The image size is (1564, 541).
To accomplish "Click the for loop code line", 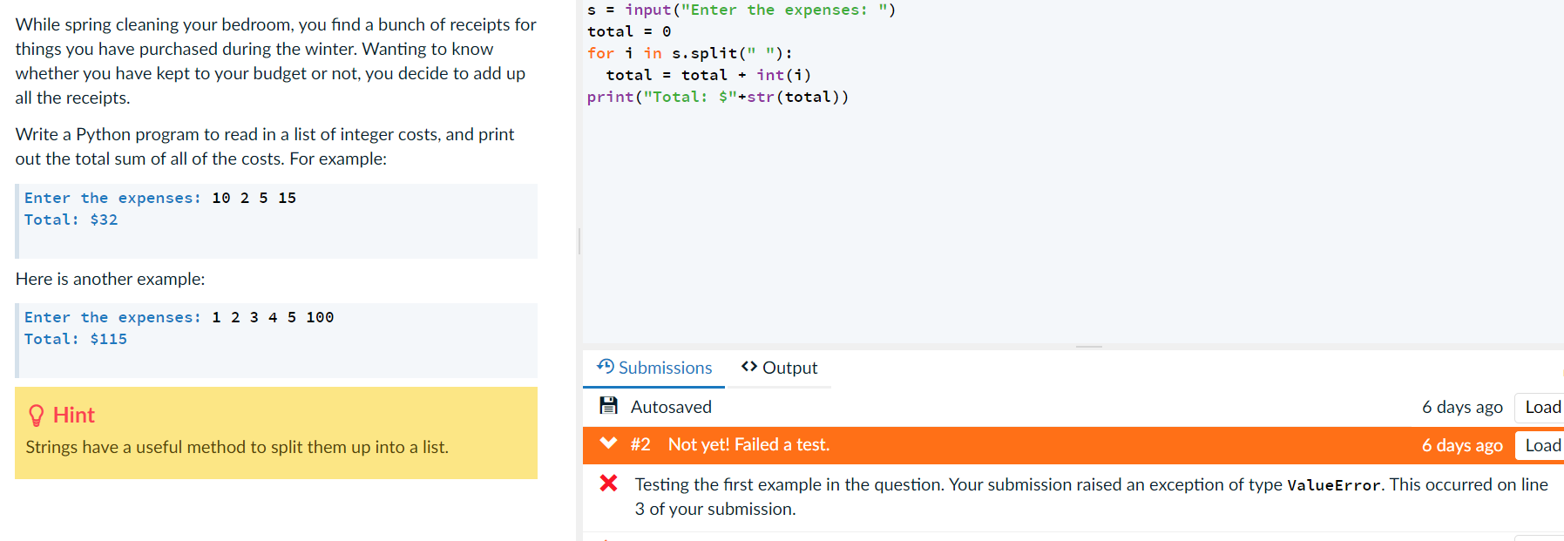I will pos(689,53).
